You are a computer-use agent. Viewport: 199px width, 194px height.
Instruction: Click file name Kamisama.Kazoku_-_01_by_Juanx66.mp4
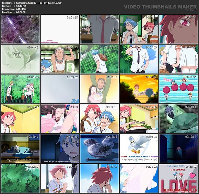(39, 3)
